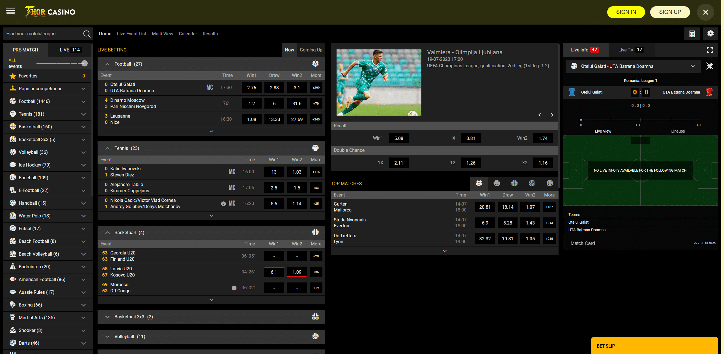Open the betting calculator icon
This screenshot has width=724, height=354.
692,34
